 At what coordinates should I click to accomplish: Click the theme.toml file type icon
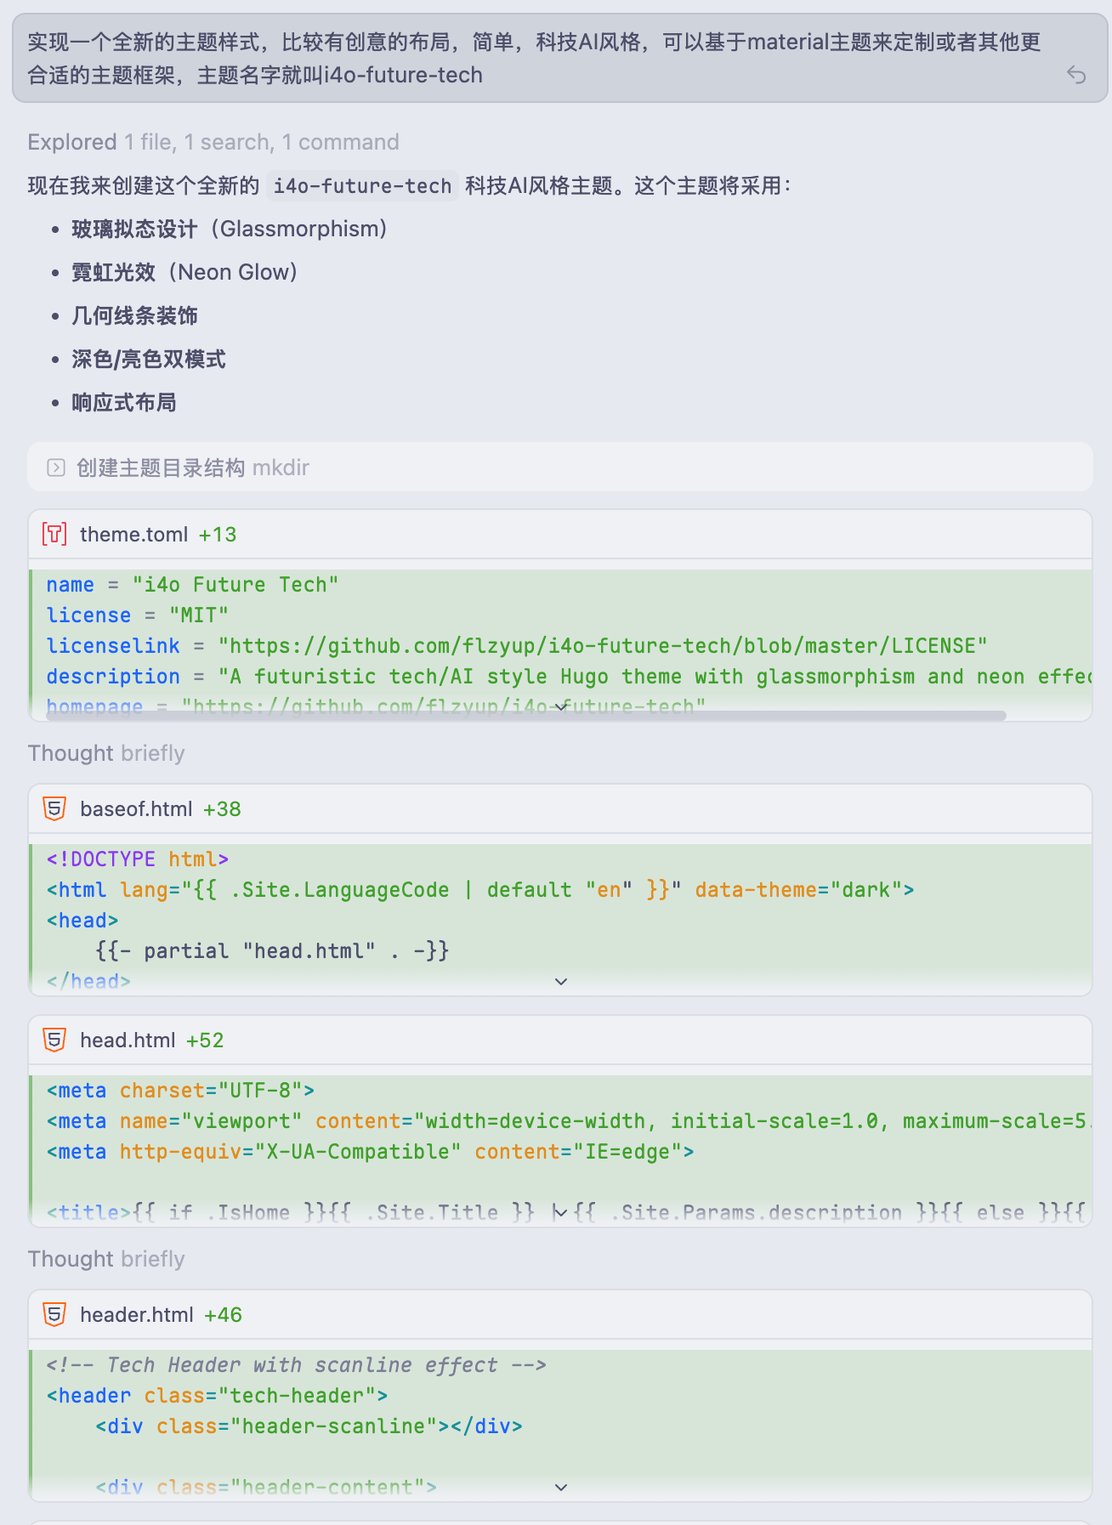pyautogui.click(x=54, y=534)
